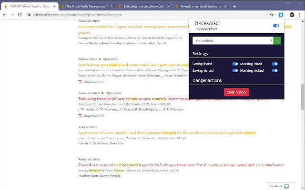The image size is (305, 190).
Task: Toggle the main Drogago researcher switch
Action: (x=276, y=26)
